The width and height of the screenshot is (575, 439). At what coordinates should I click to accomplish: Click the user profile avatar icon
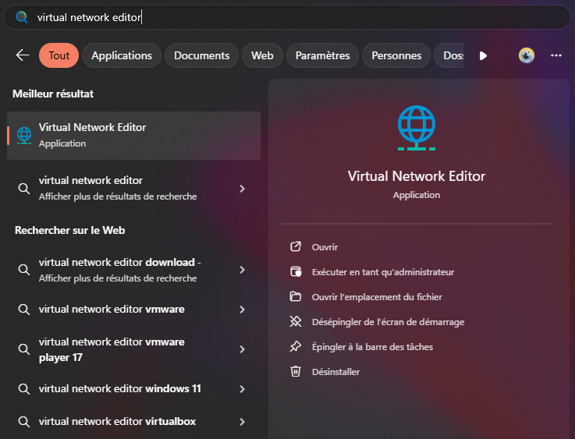pos(527,55)
